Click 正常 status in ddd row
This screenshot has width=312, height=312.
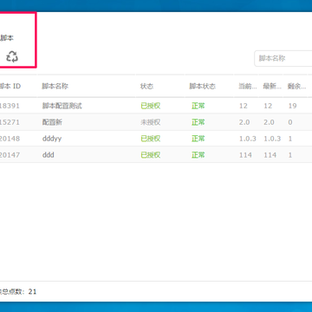pos(198,155)
